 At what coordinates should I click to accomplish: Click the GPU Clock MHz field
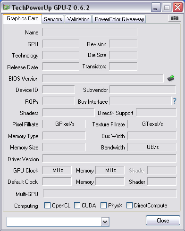tap(57, 170)
